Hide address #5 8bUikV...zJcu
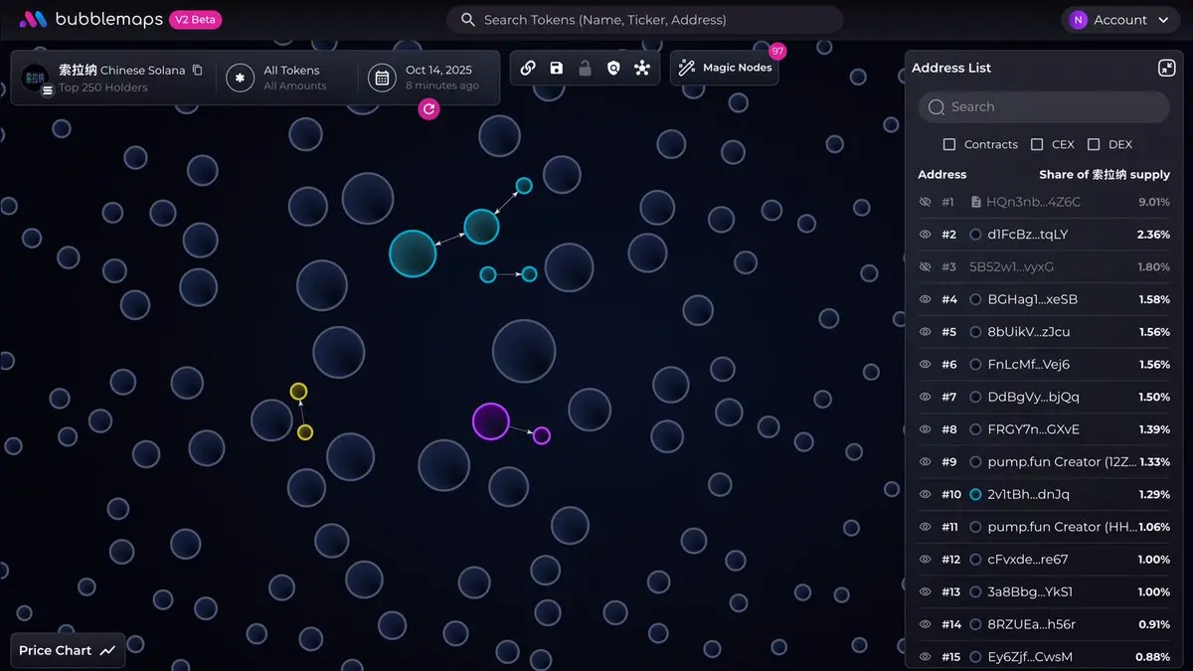The image size is (1193, 671). tap(925, 332)
